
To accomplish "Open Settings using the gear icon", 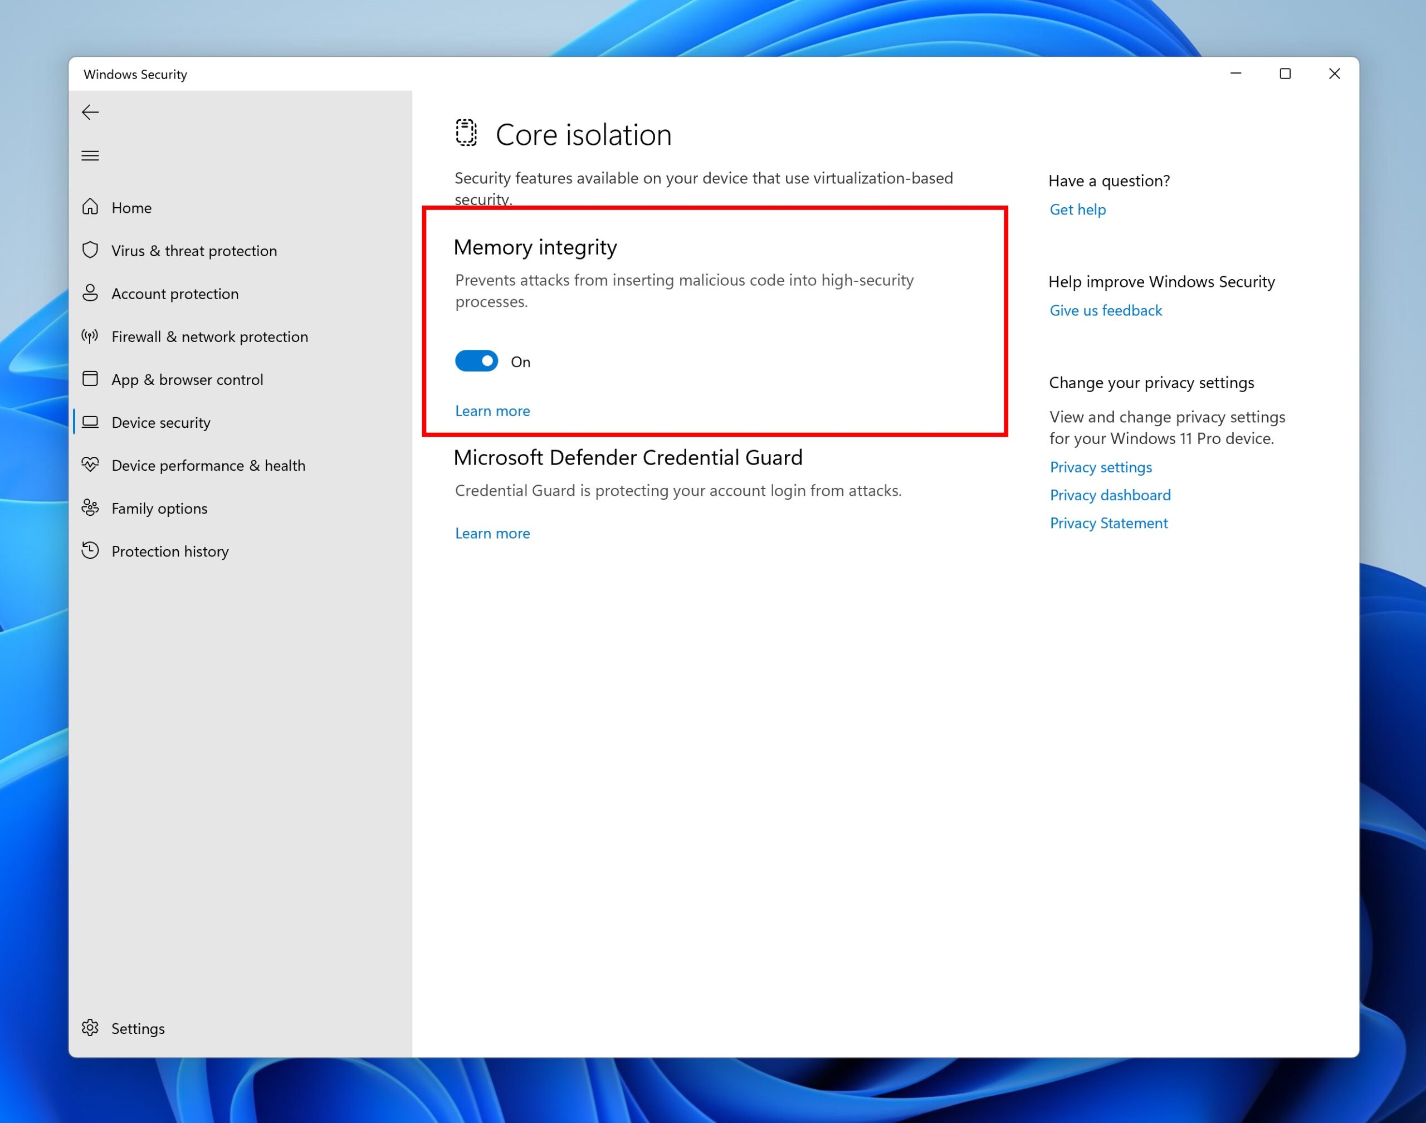I will 91,1028.
